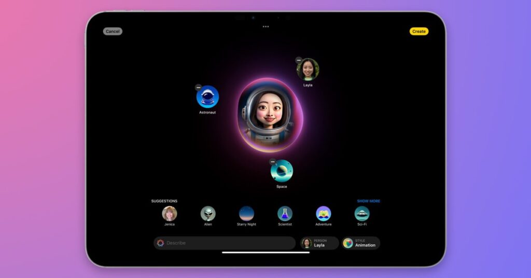The height and width of the screenshot is (278, 531).
Task: Add the Adventure suggestion
Action: 324,214
